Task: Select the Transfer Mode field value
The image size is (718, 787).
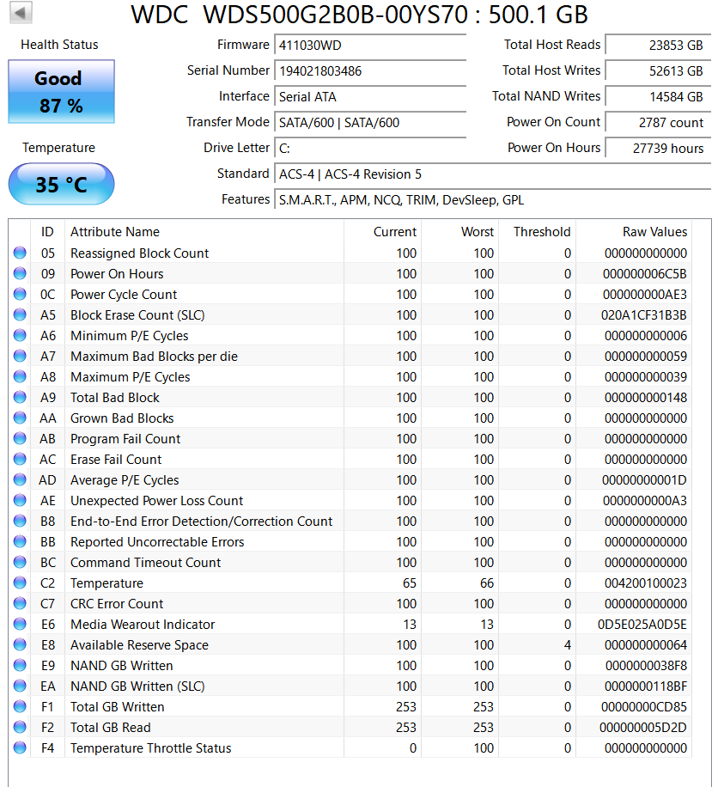Action: [x=370, y=123]
